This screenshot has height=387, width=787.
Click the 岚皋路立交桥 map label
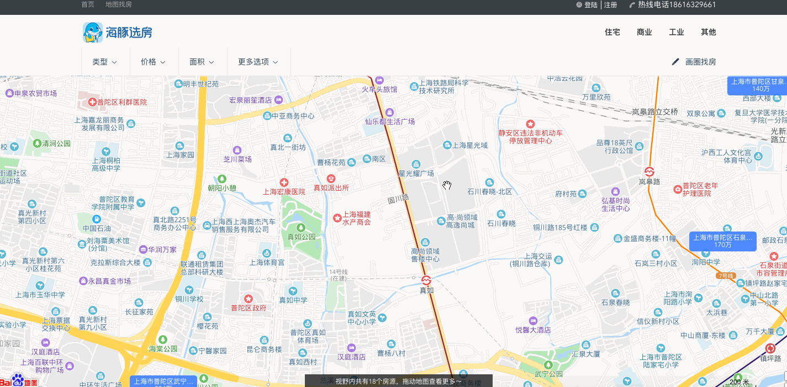[655, 111]
